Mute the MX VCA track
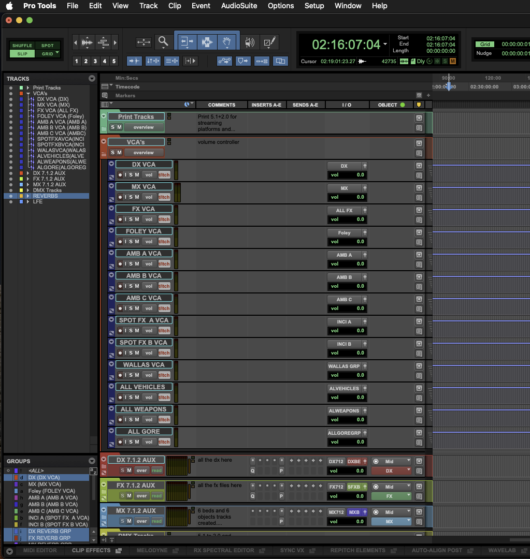This screenshot has width=530, height=559. [x=137, y=197]
